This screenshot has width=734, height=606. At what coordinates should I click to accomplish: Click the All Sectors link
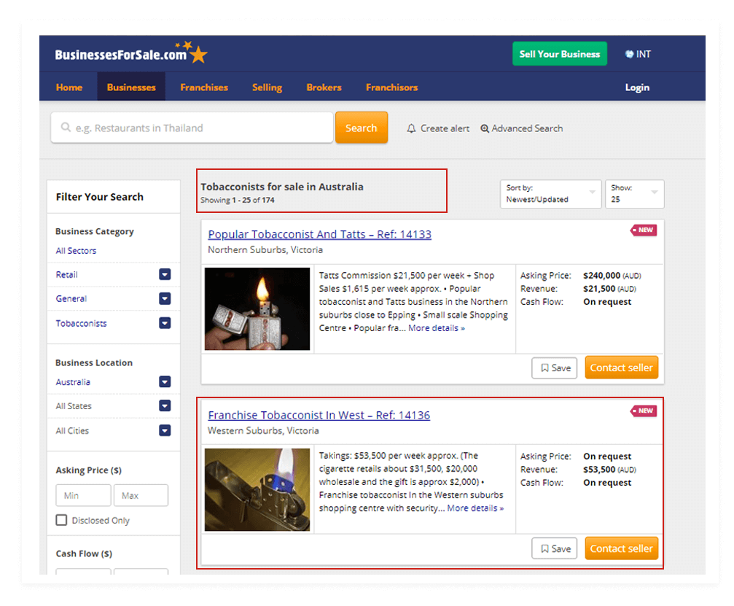76,251
